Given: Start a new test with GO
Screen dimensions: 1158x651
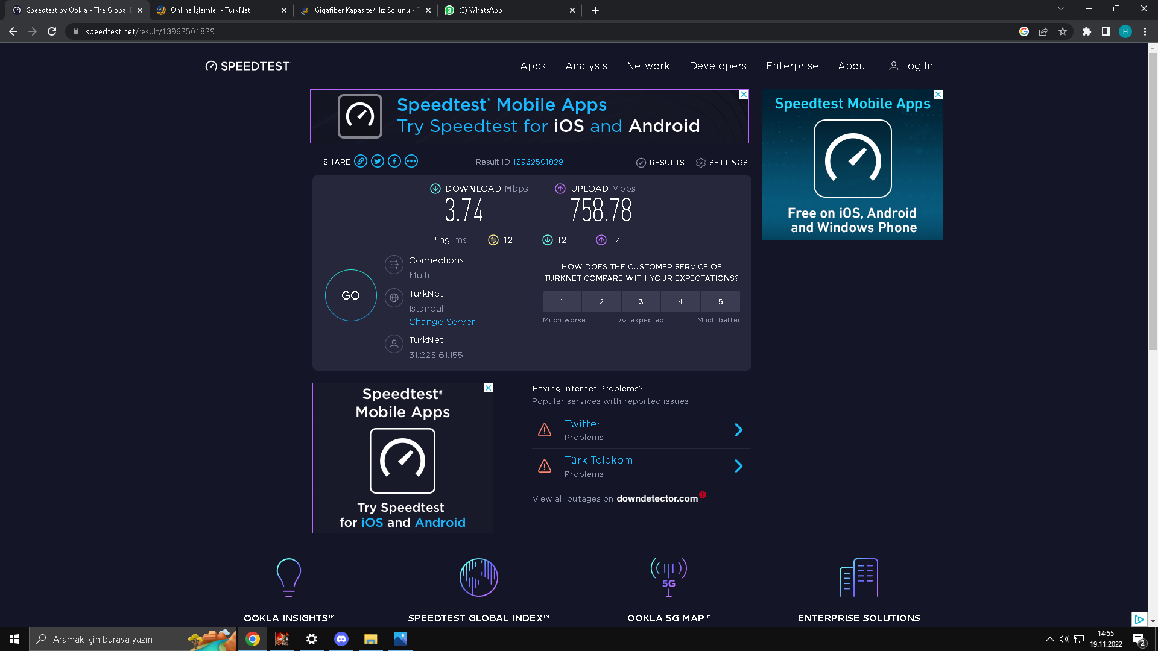Looking at the screenshot, I should click(350, 295).
